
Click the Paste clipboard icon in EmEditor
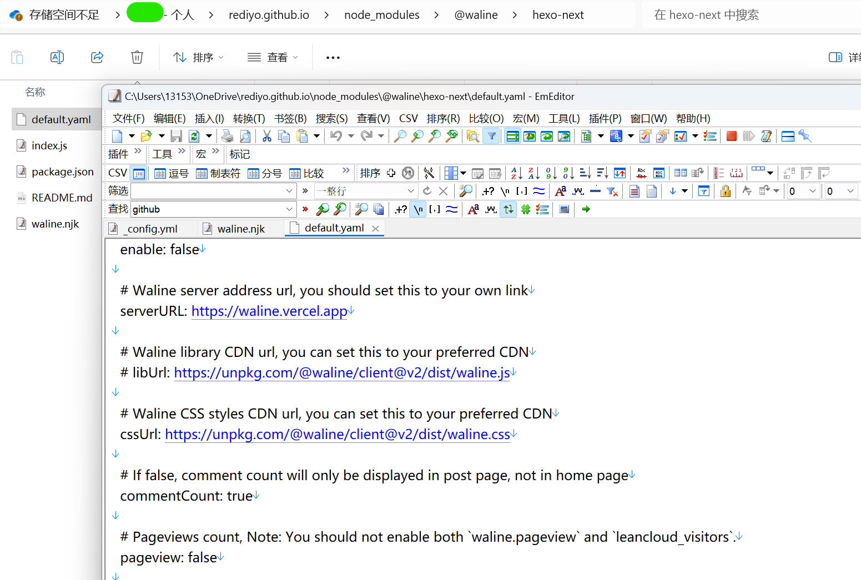(x=302, y=136)
